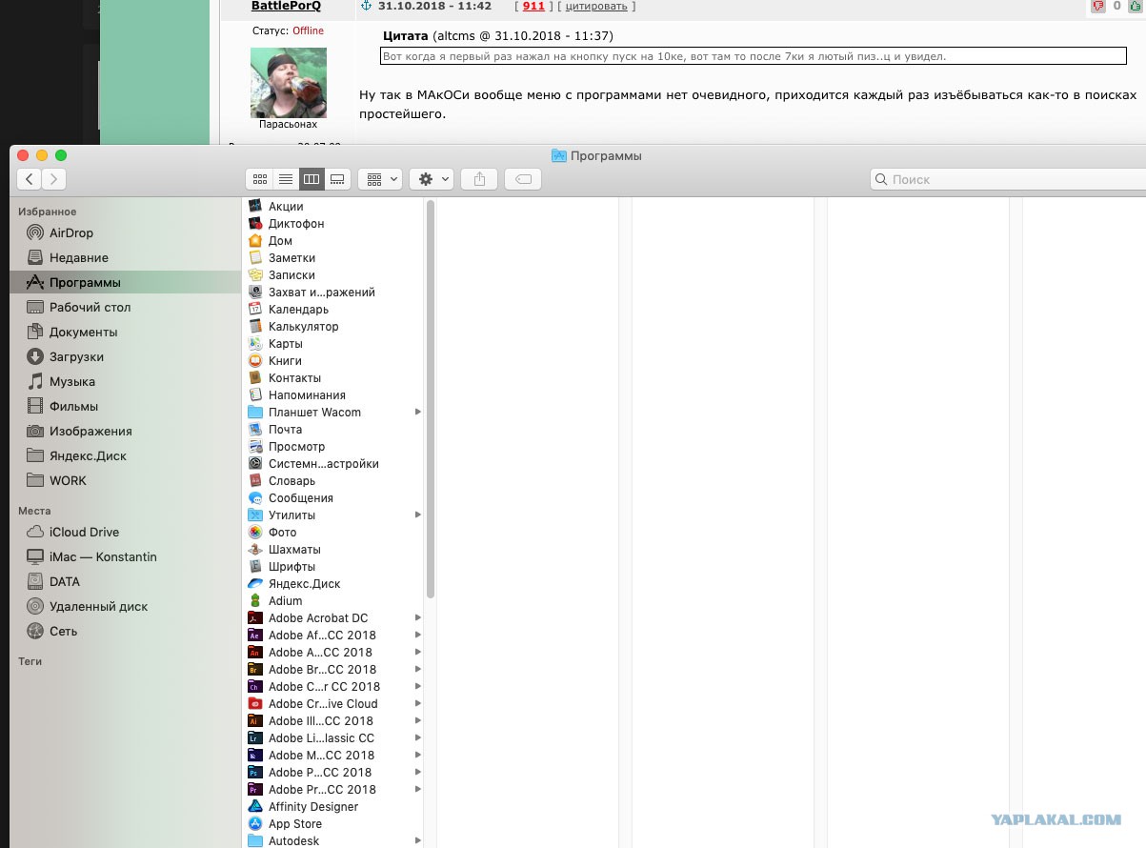
Task: Open Сеть in the sidebar
Action: [125, 631]
